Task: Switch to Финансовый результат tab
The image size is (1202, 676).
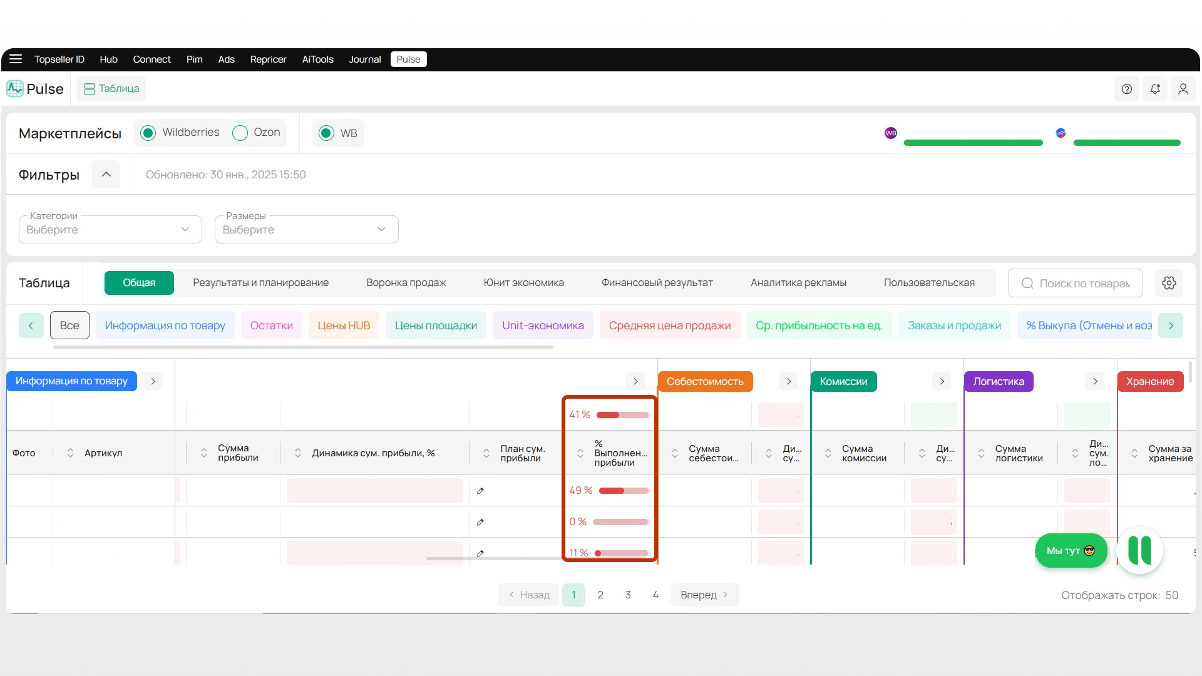Action: pos(657,283)
